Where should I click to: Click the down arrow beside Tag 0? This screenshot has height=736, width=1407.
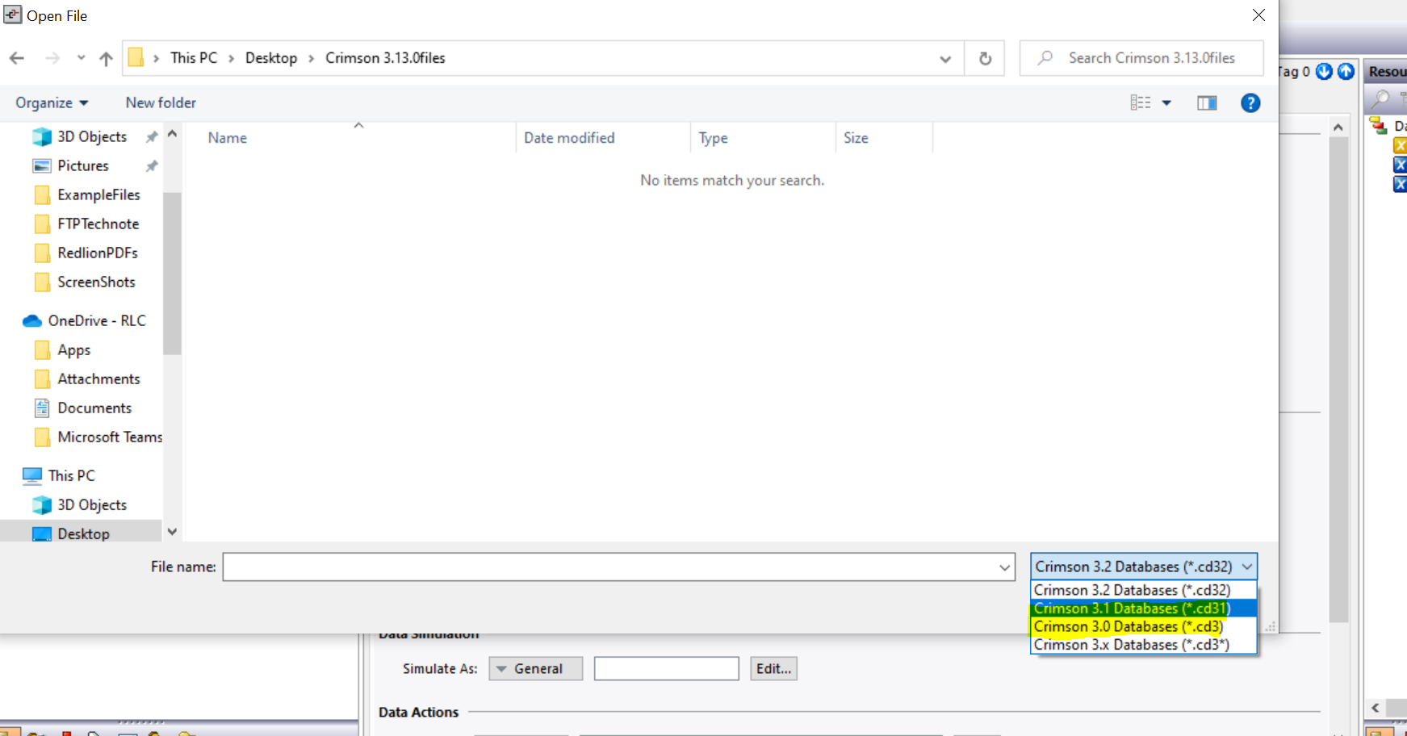(x=1324, y=71)
